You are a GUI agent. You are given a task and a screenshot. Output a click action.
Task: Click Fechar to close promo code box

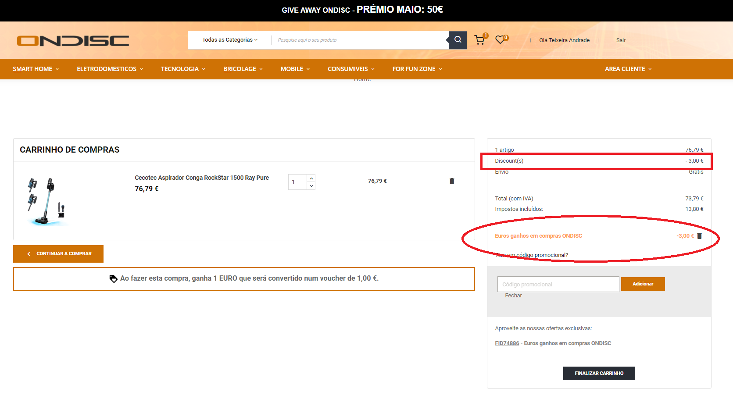513,296
